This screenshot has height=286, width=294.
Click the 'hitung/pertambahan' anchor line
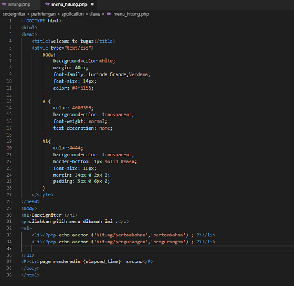click(123, 235)
